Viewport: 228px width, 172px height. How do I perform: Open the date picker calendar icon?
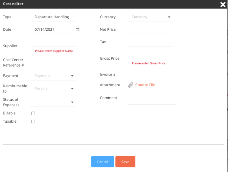tap(78, 29)
